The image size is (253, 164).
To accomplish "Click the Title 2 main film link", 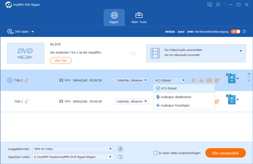I will 74,52.
